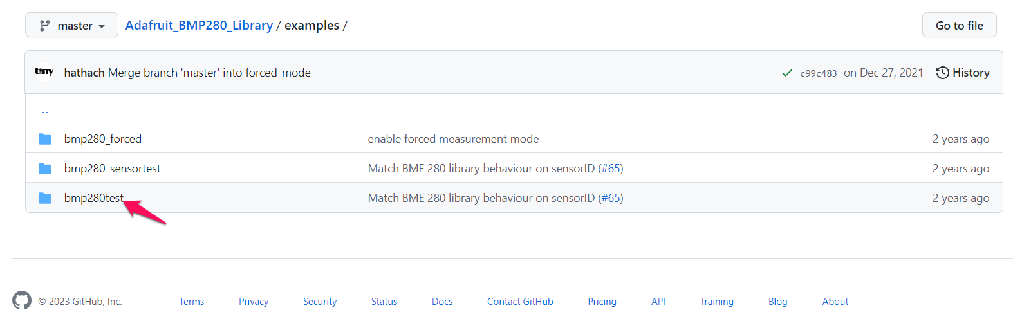
Task: Click the hathach user avatar
Action: point(44,72)
